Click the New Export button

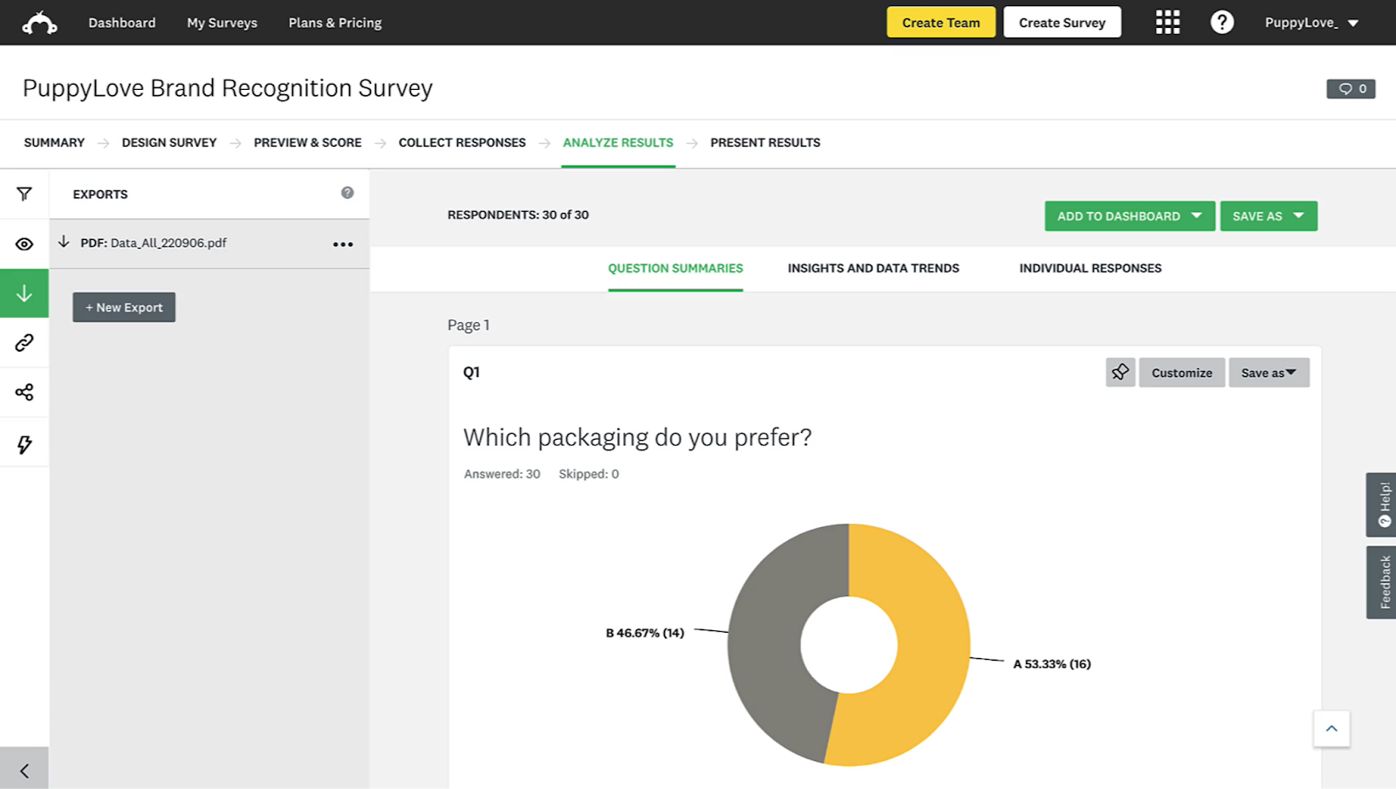123,306
